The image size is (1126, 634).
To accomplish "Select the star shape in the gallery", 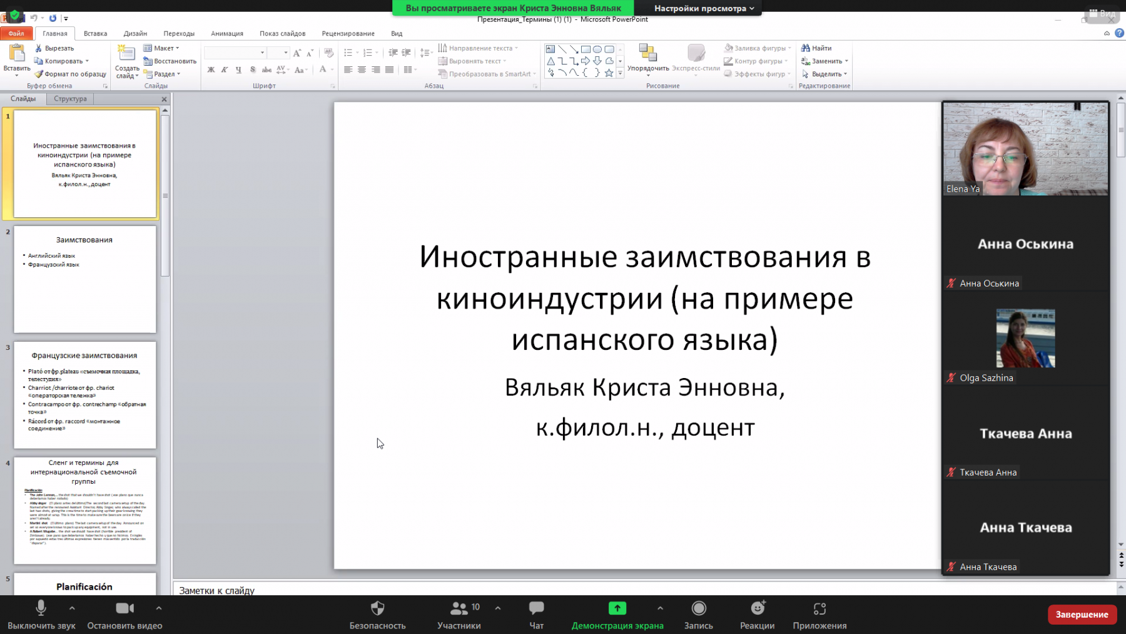I will tap(609, 73).
